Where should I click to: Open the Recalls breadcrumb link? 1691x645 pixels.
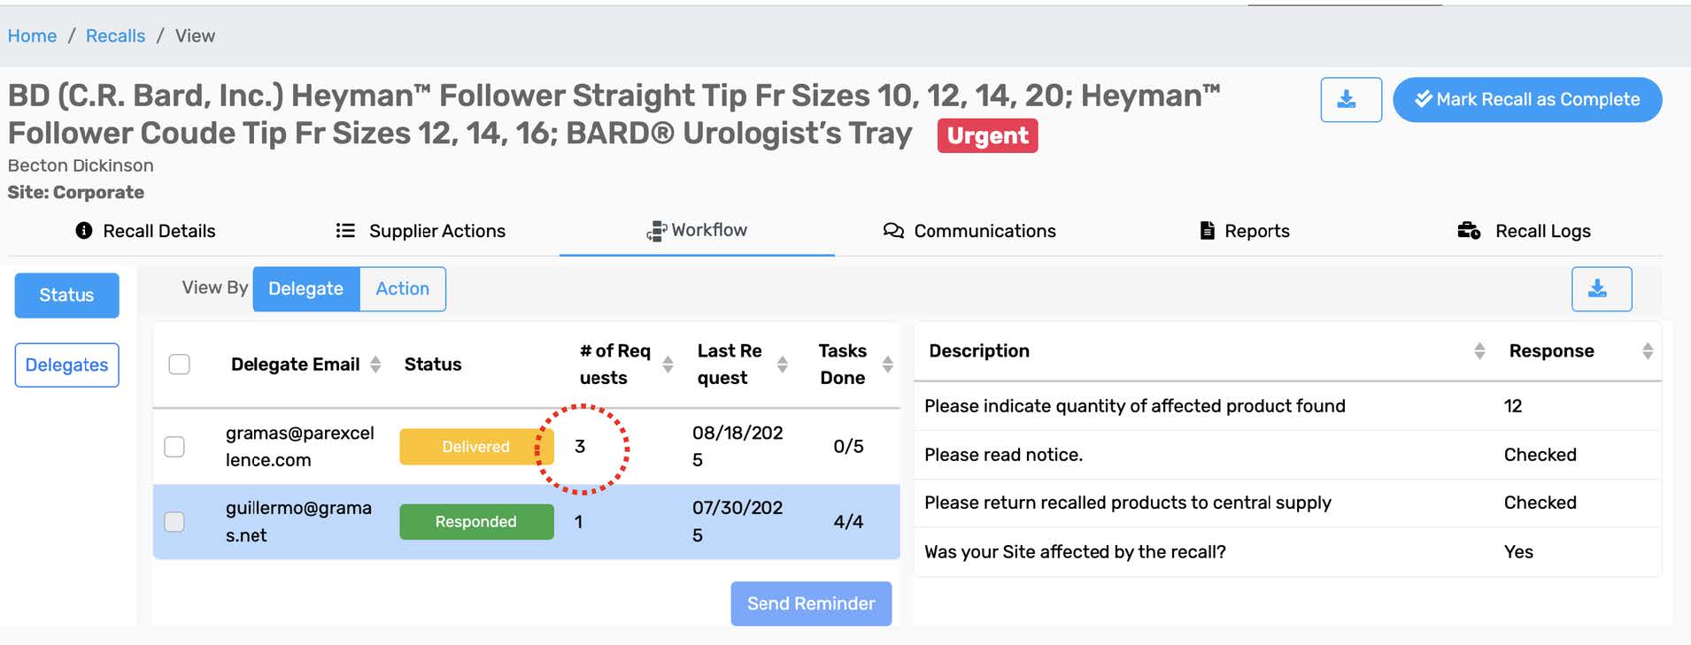tap(115, 35)
